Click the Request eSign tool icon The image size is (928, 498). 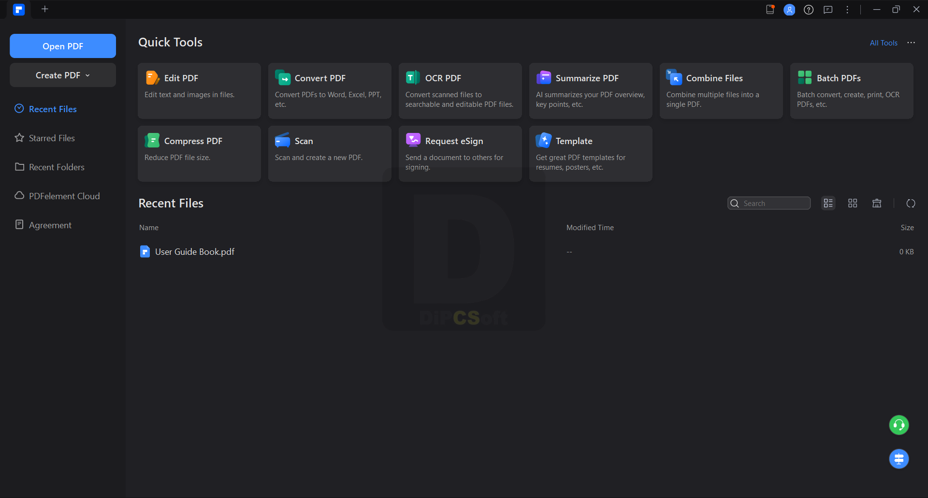point(413,140)
